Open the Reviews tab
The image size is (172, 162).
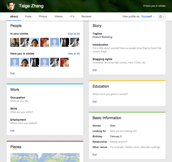(x=86, y=17)
